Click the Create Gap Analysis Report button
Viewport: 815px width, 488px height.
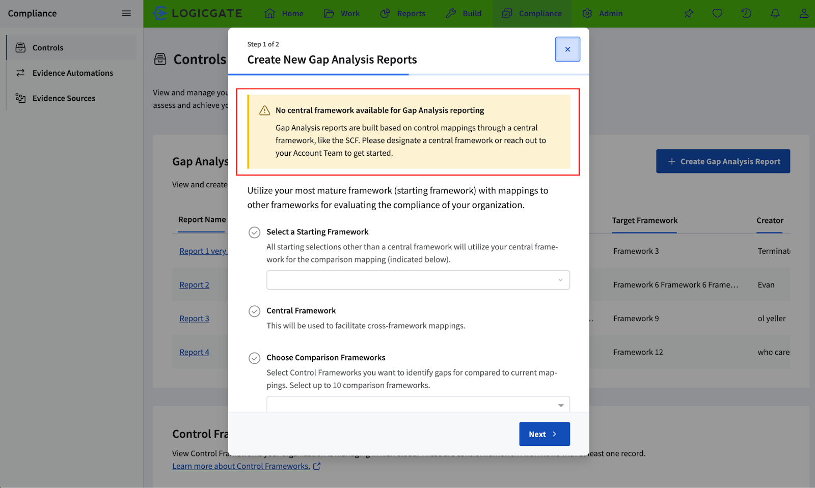pos(723,161)
